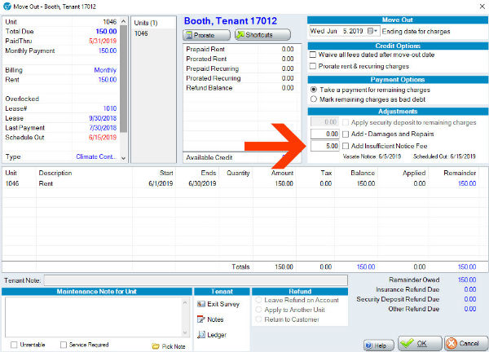489x352 pixels.
Task: Check the Service Required checkbox
Action: point(64,345)
